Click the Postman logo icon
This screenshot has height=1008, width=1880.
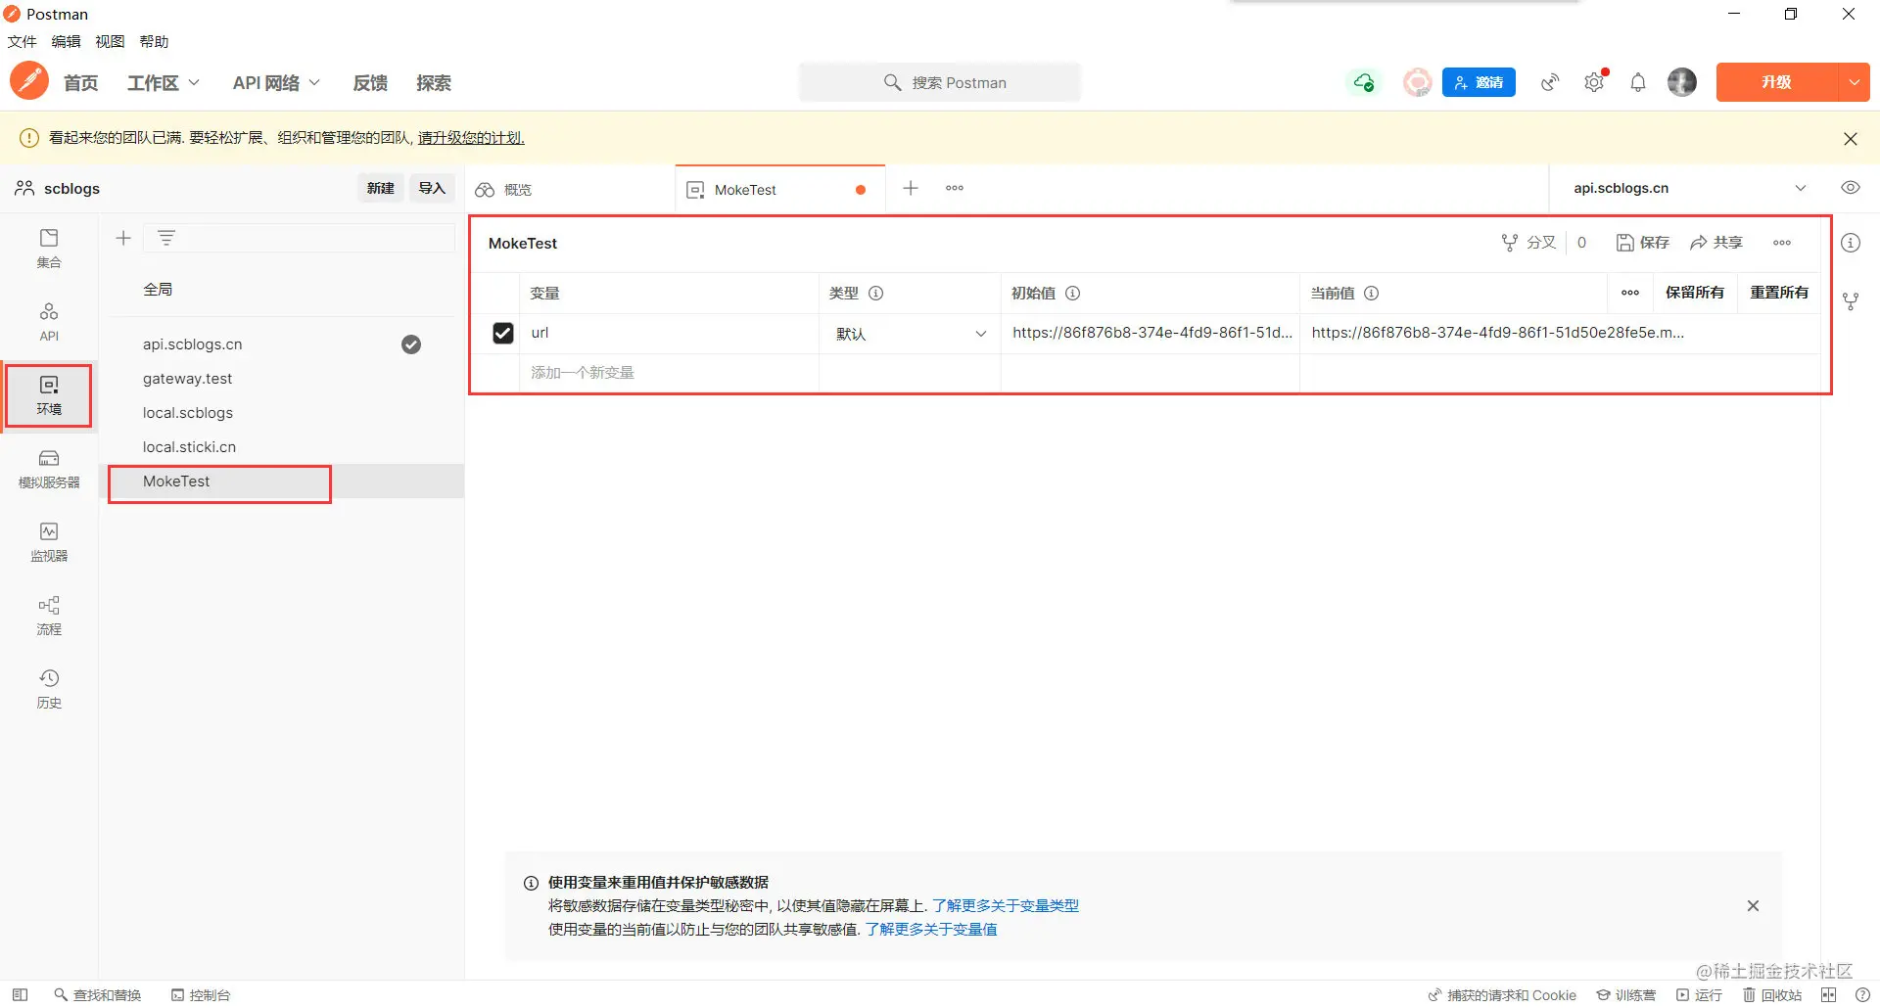click(29, 81)
